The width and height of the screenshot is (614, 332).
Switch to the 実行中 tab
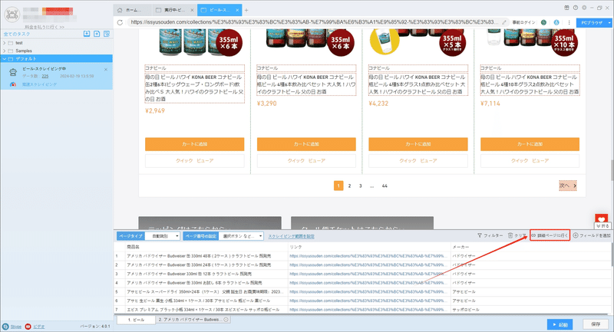[174, 10]
